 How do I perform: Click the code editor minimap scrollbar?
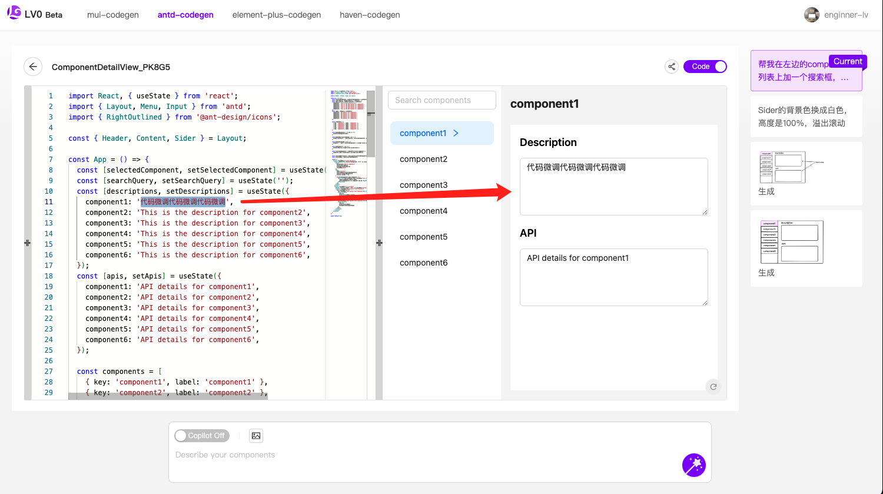[371, 124]
